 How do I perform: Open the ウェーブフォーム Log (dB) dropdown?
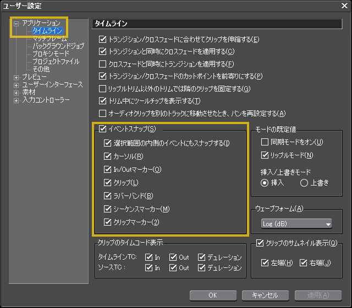296,223
